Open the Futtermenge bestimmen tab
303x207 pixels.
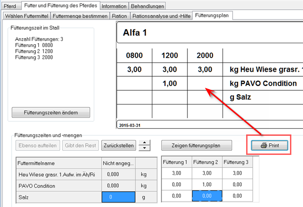tap(80, 16)
